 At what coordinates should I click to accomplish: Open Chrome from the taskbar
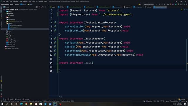coord(26,104)
